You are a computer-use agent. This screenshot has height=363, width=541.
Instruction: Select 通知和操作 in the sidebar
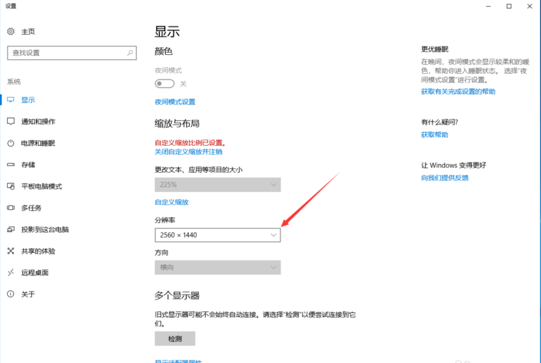pos(37,121)
